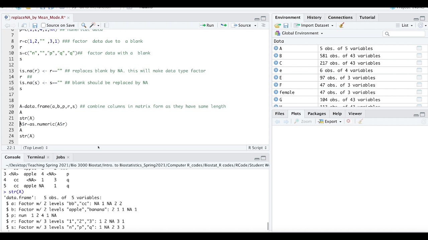Toggle Source on Save checkbox
Viewport: 428px width, 240px height.
43,25
